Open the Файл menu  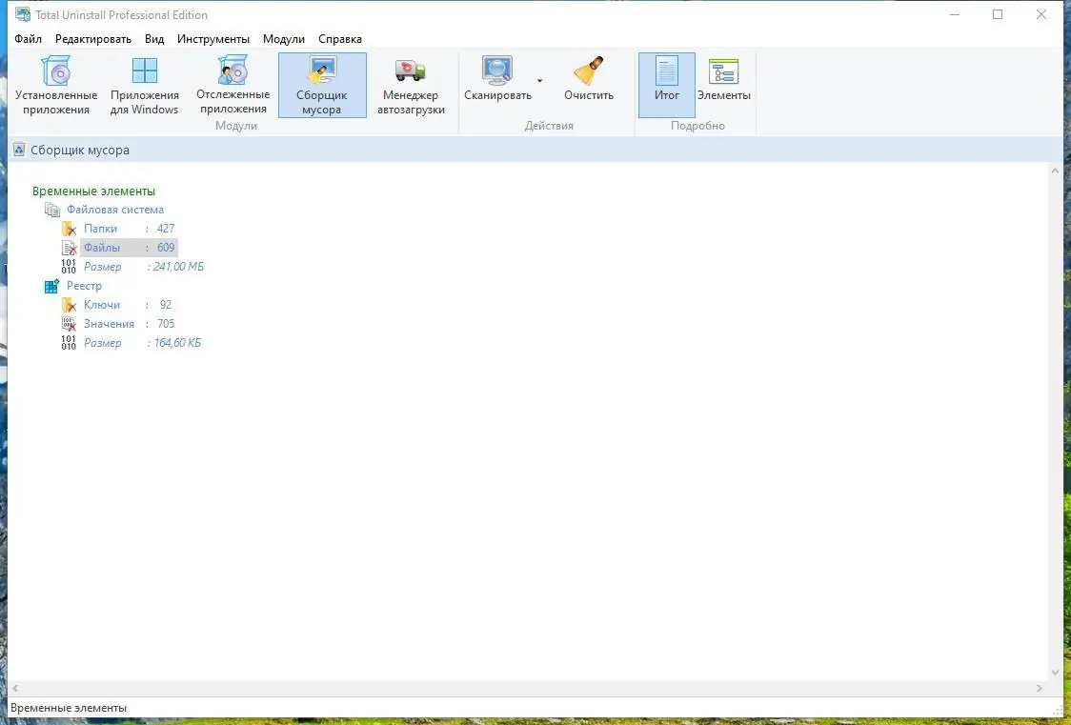click(x=28, y=39)
